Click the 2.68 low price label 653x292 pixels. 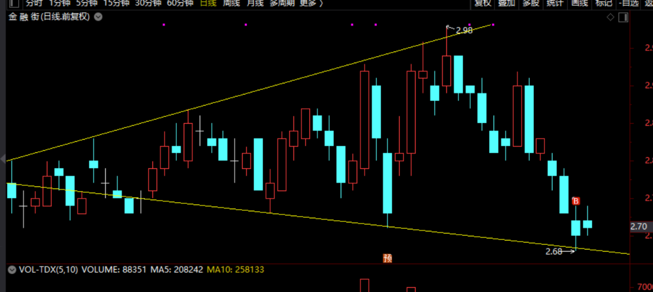click(x=553, y=251)
